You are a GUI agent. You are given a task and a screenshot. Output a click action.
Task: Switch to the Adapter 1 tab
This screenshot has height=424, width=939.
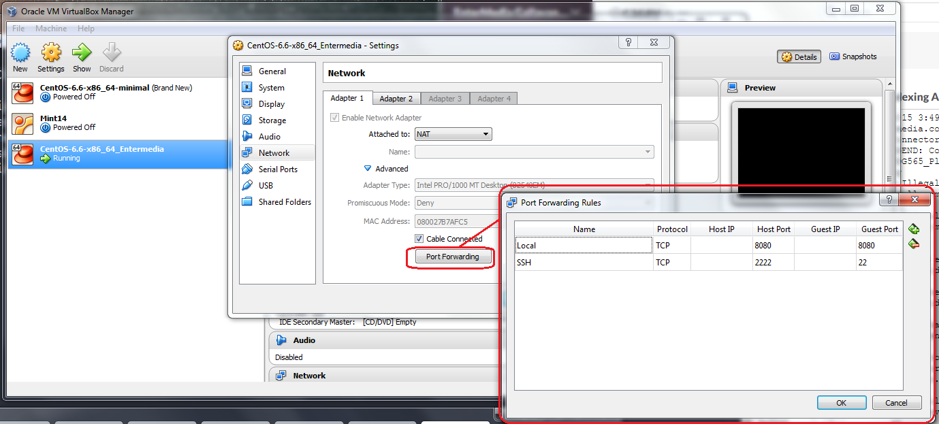coord(347,98)
